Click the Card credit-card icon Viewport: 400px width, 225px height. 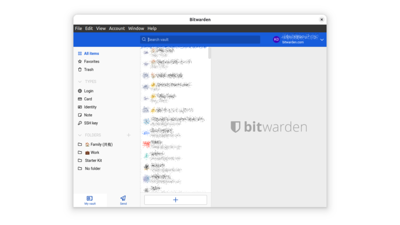[x=80, y=99]
